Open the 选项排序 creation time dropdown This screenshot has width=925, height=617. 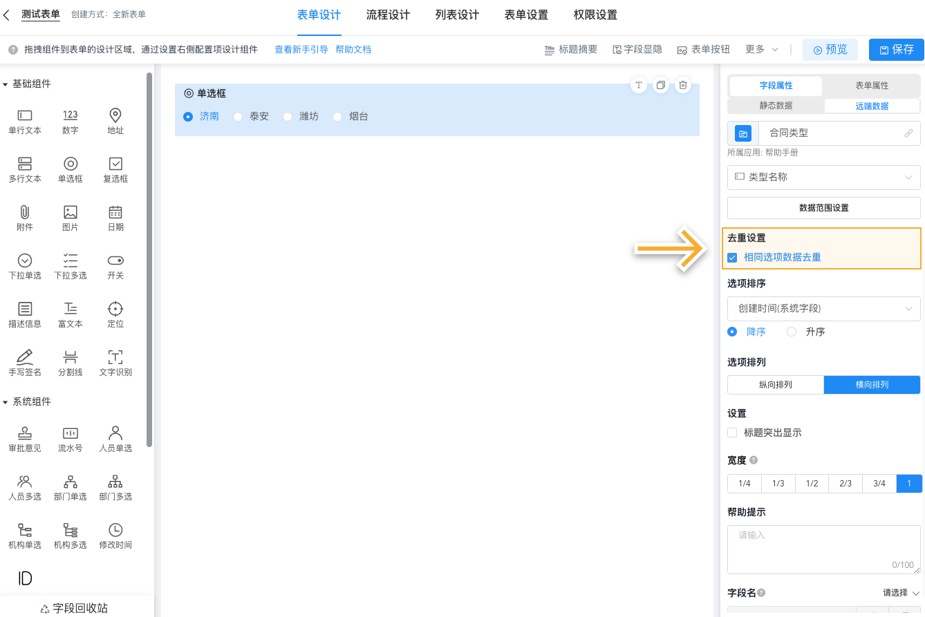(823, 308)
